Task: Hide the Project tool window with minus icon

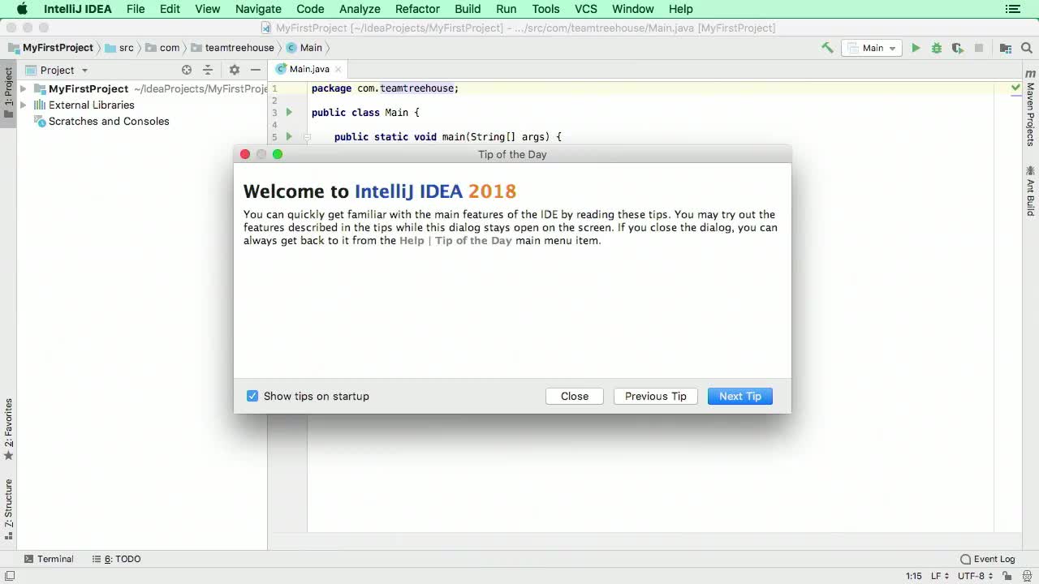Action: [x=256, y=70]
